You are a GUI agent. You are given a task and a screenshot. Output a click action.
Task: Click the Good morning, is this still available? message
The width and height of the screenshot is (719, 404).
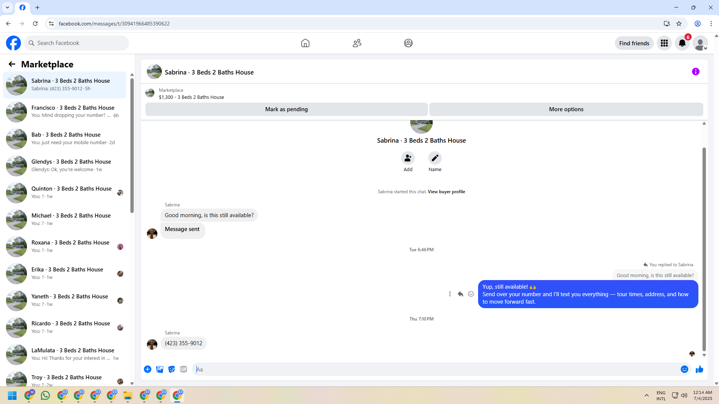pyautogui.click(x=209, y=215)
